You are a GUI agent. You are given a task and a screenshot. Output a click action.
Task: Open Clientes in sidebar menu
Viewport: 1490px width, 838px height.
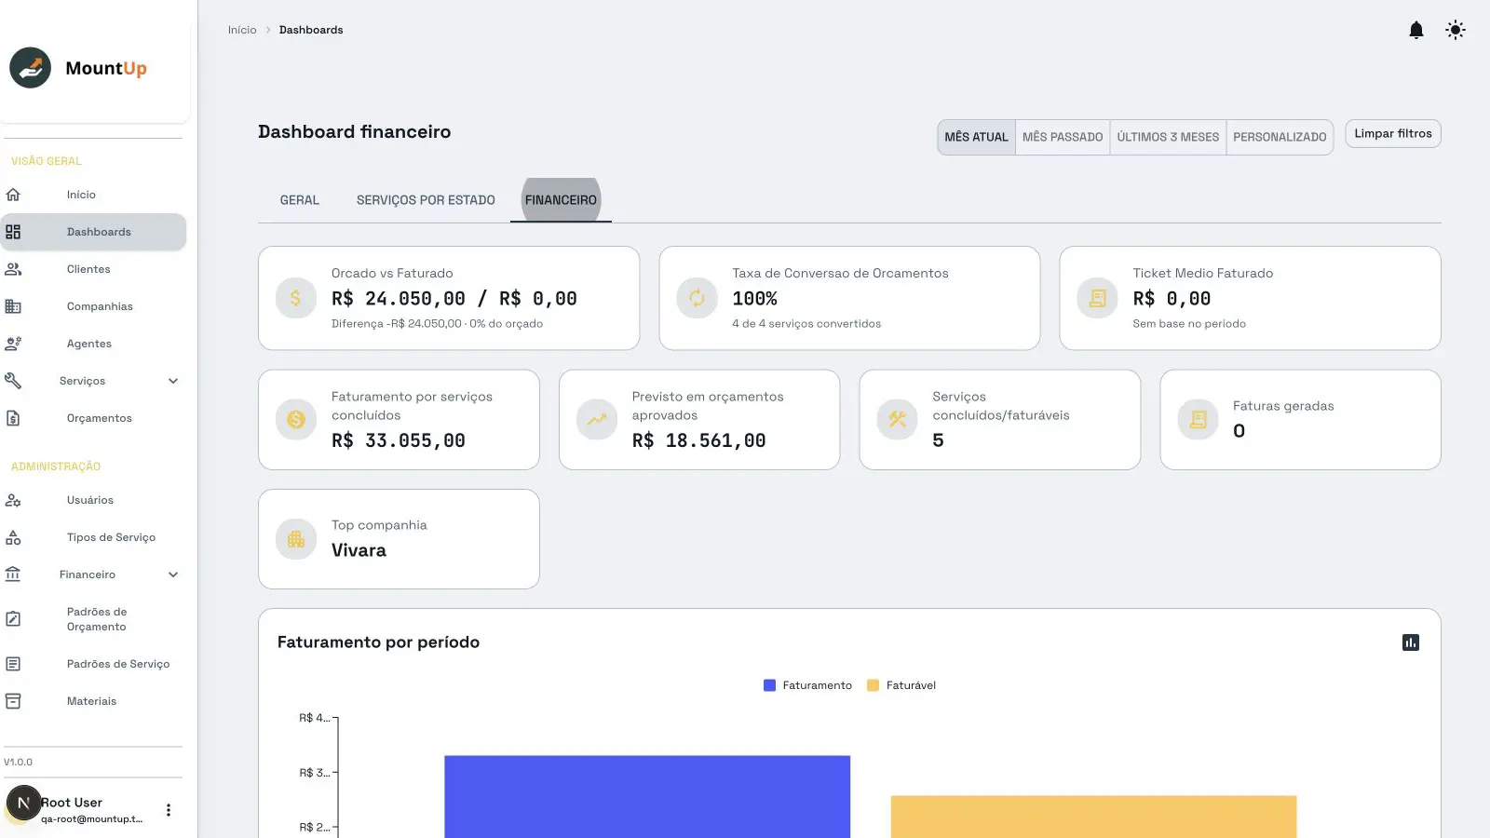(x=93, y=269)
